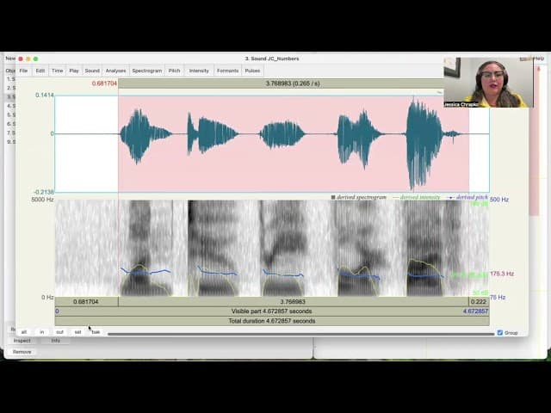Image resolution: width=551 pixels, height=413 pixels.
Task: Click the horizontal scrollbar under the editor
Action: pyautogui.click(x=300, y=334)
